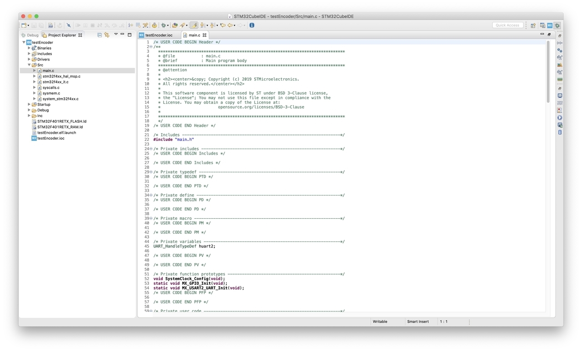Collapse the testEncoder project tree
This screenshot has width=582, height=351.
tap(24, 42)
